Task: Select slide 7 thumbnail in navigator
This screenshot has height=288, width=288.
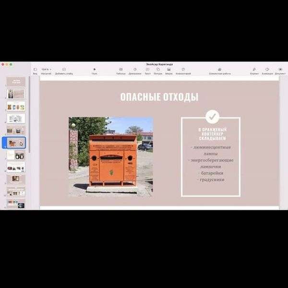Action: coord(16,155)
